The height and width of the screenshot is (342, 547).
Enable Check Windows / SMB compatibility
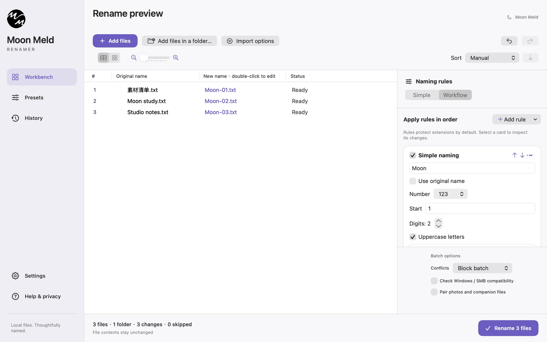(x=434, y=281)
